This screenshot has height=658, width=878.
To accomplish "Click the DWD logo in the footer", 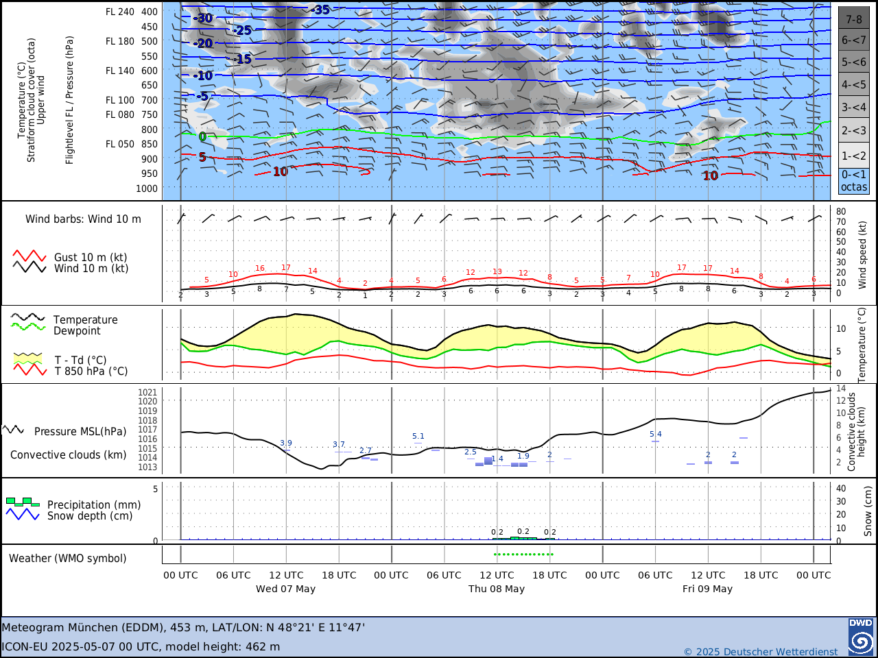I will click(860, 637).
